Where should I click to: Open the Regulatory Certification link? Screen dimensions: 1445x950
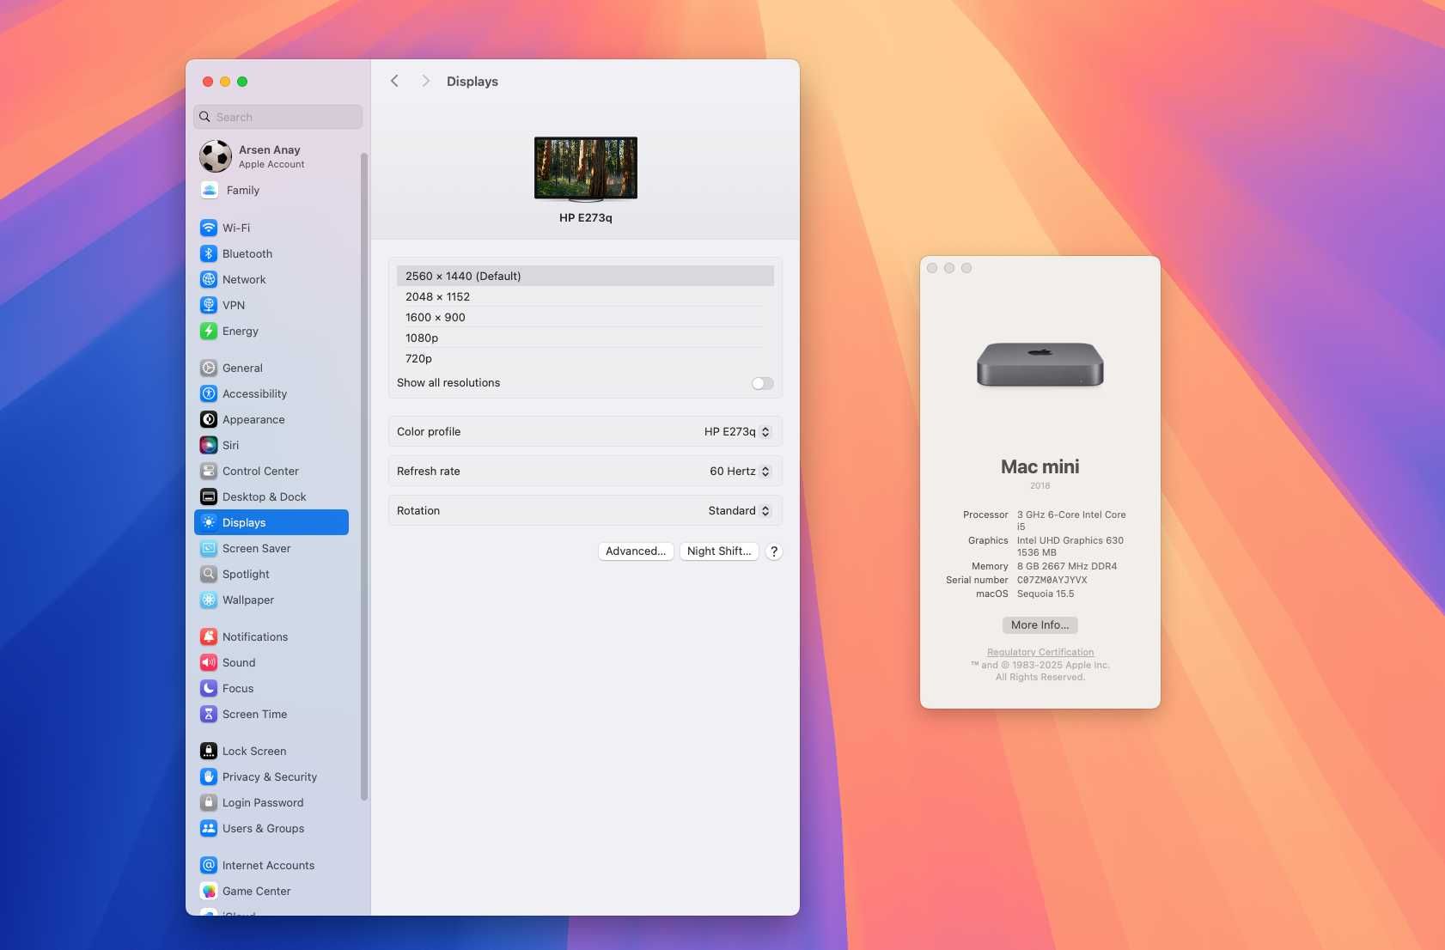tap(1040, 652)
